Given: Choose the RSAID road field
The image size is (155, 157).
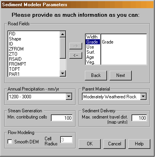Looking at the screenshot, I should pyautogui.click(x=34, y=59).
